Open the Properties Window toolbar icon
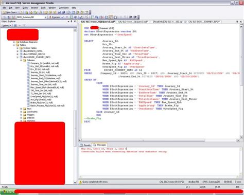The image size is (244, 195). tap(86, 12)
